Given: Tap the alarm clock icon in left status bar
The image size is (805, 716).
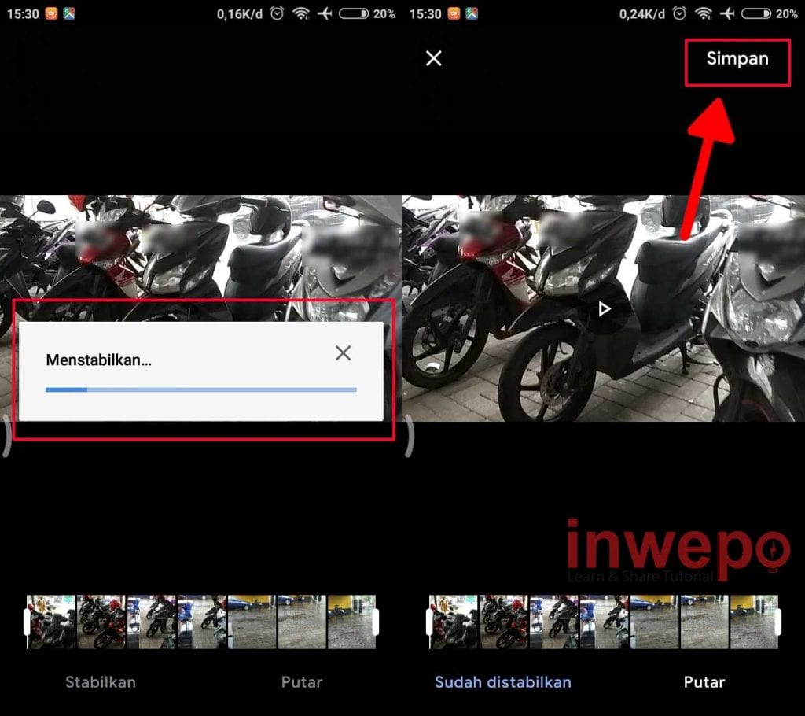Looking at the screenshot, I should point(277,13).
